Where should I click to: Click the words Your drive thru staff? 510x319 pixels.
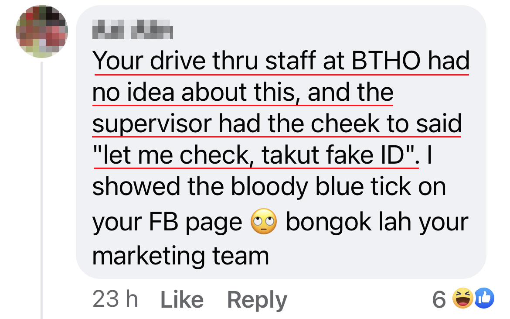tap(204, 61)
